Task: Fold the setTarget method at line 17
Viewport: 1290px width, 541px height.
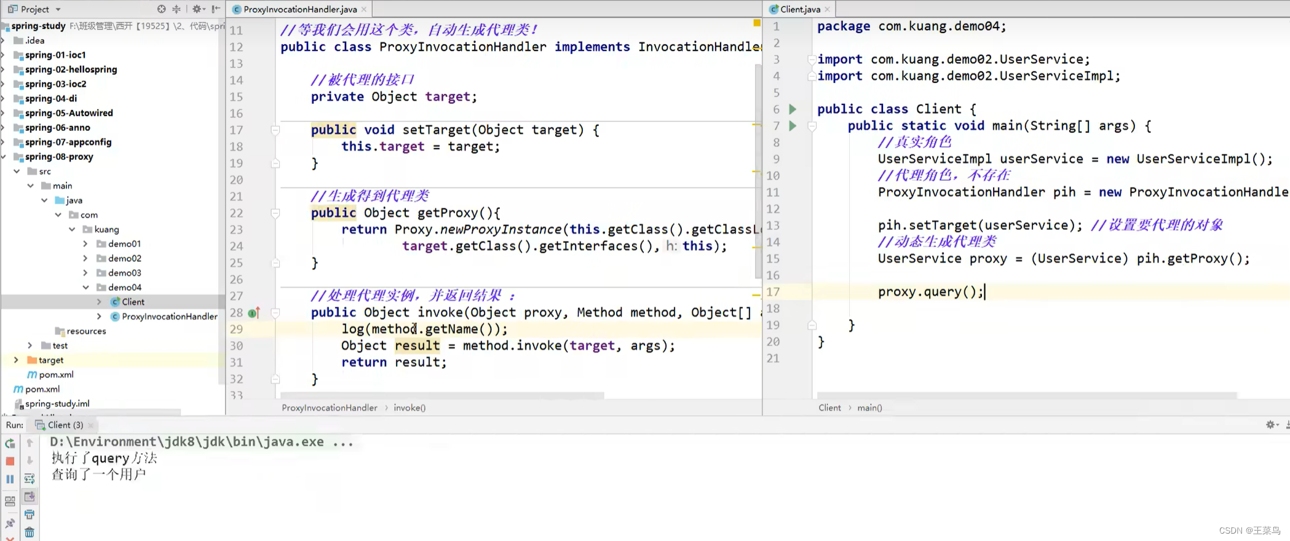Action: point(275,130)
